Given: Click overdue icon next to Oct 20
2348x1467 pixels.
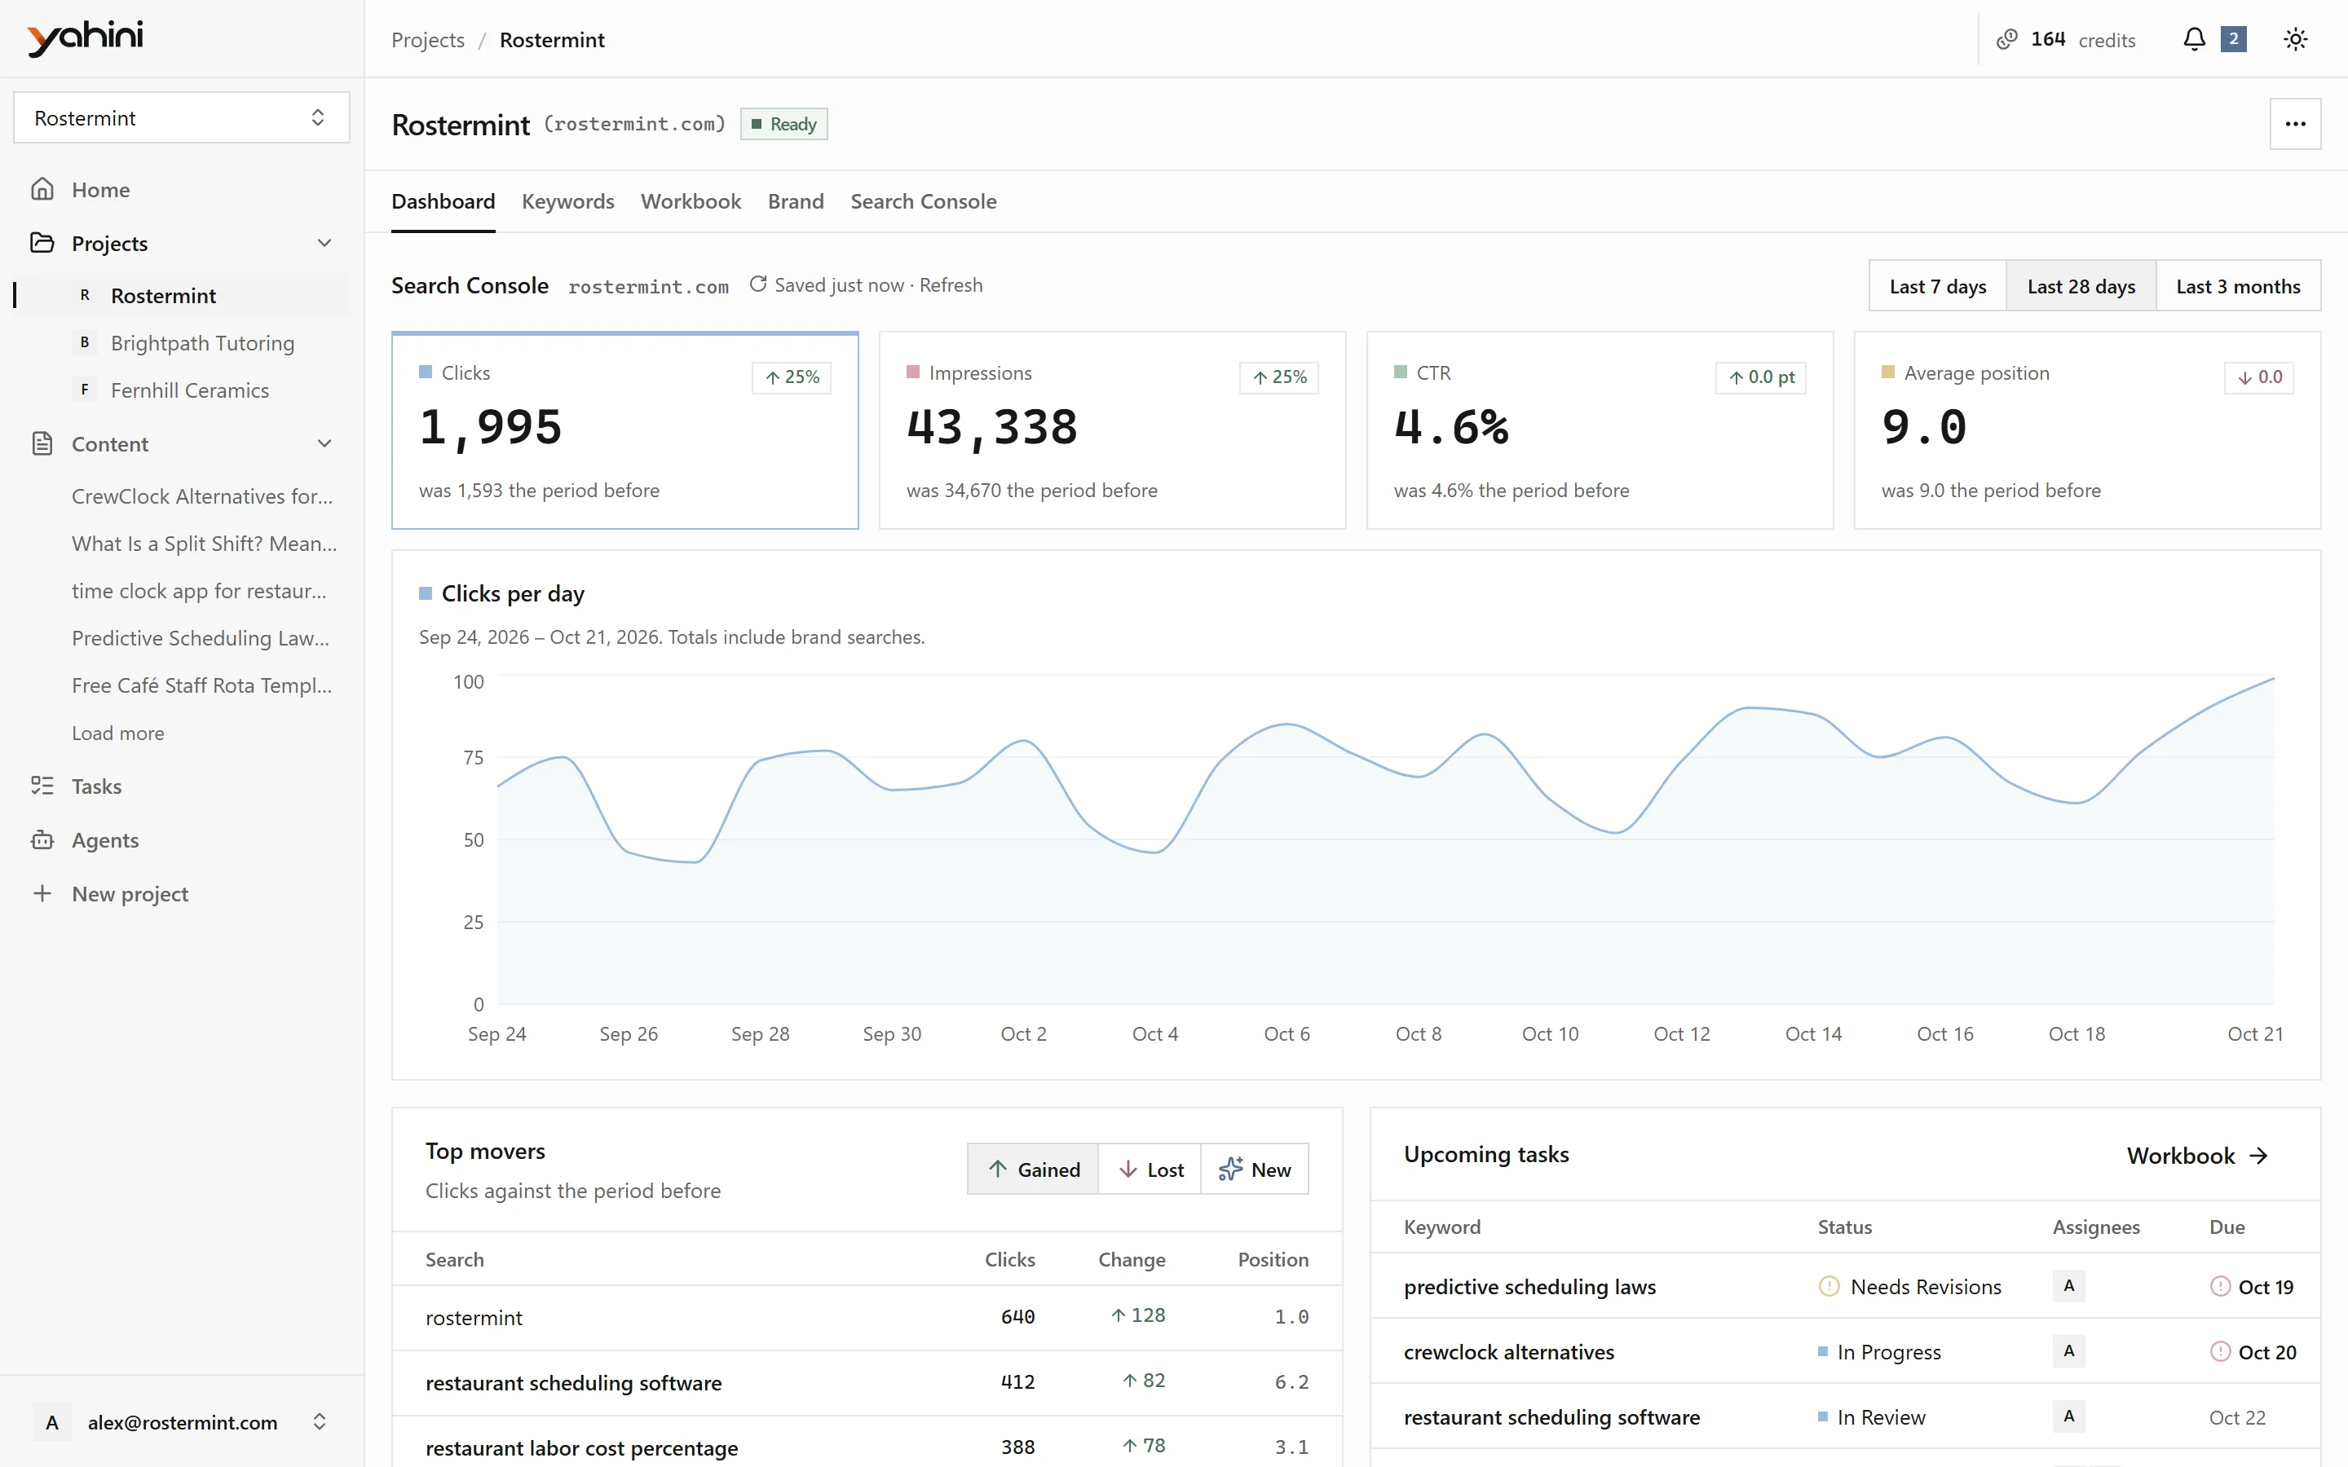Looking at the screenshot, I should click(x=2220, y=1351).
